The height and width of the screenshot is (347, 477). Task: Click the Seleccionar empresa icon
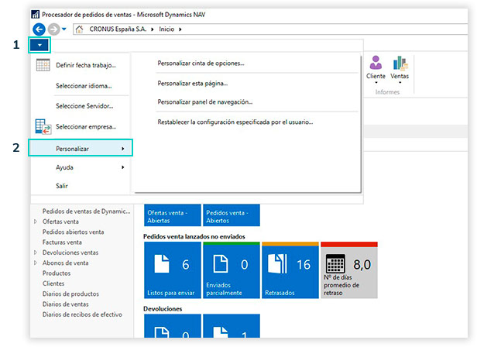43,125
